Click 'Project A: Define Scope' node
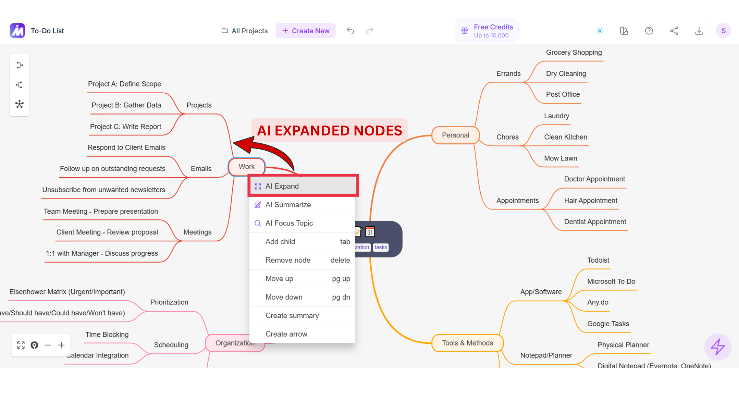This screenshot has width=739, height=403. [125, 84]
